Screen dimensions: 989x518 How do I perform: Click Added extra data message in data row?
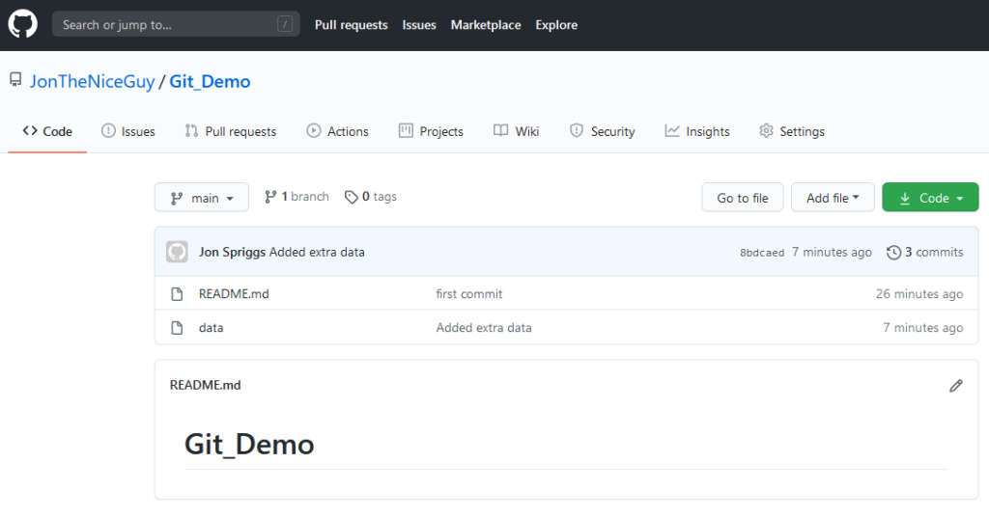tap(484, 328)
